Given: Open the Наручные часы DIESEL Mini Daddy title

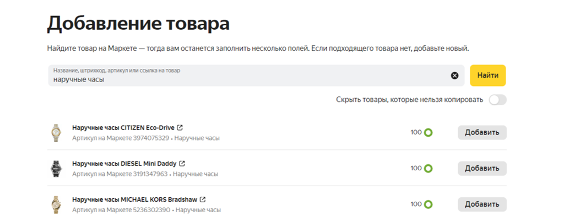Looking at the screenshot, I should pos(124,164).
